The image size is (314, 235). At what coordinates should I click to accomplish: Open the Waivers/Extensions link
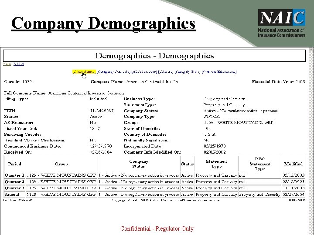pos(219,71)
